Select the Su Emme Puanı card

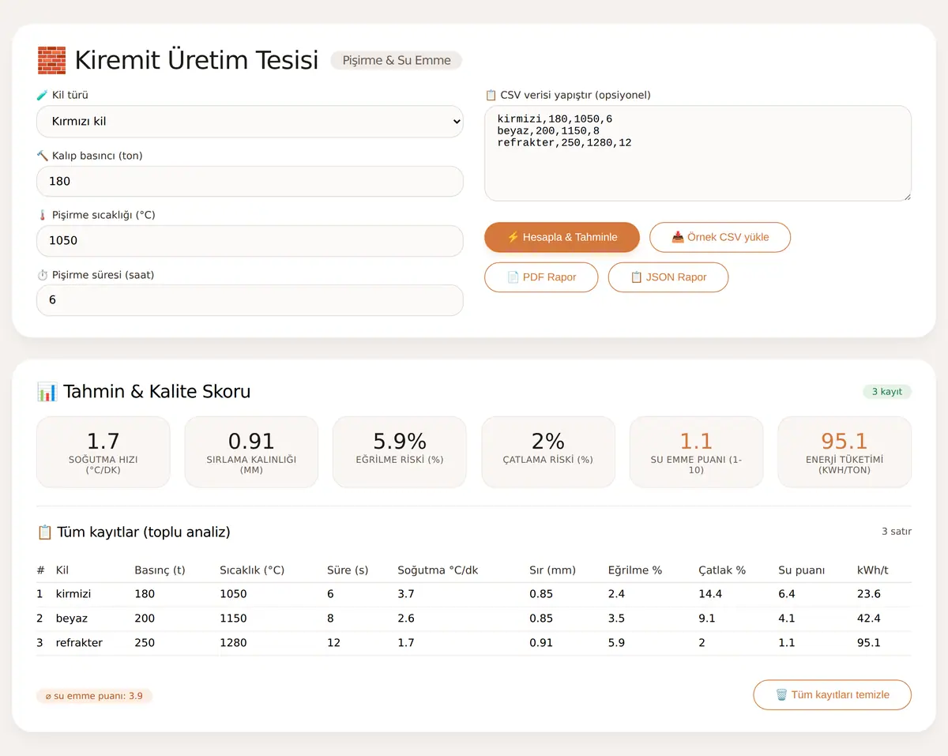696,452
